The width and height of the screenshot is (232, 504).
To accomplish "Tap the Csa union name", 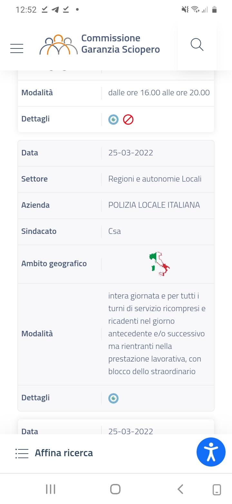I will (115, 231).
